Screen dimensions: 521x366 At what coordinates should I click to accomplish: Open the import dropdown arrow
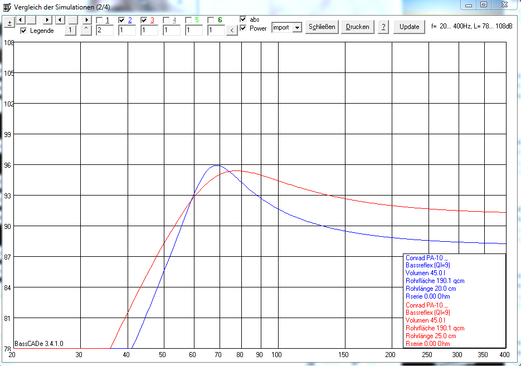[x=297, y=27]
